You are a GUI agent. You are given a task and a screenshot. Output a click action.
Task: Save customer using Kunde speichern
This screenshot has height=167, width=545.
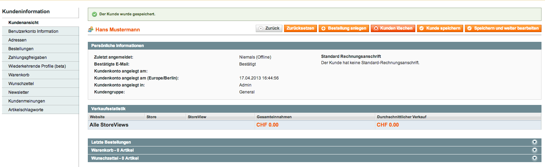[x=440, y=28]
